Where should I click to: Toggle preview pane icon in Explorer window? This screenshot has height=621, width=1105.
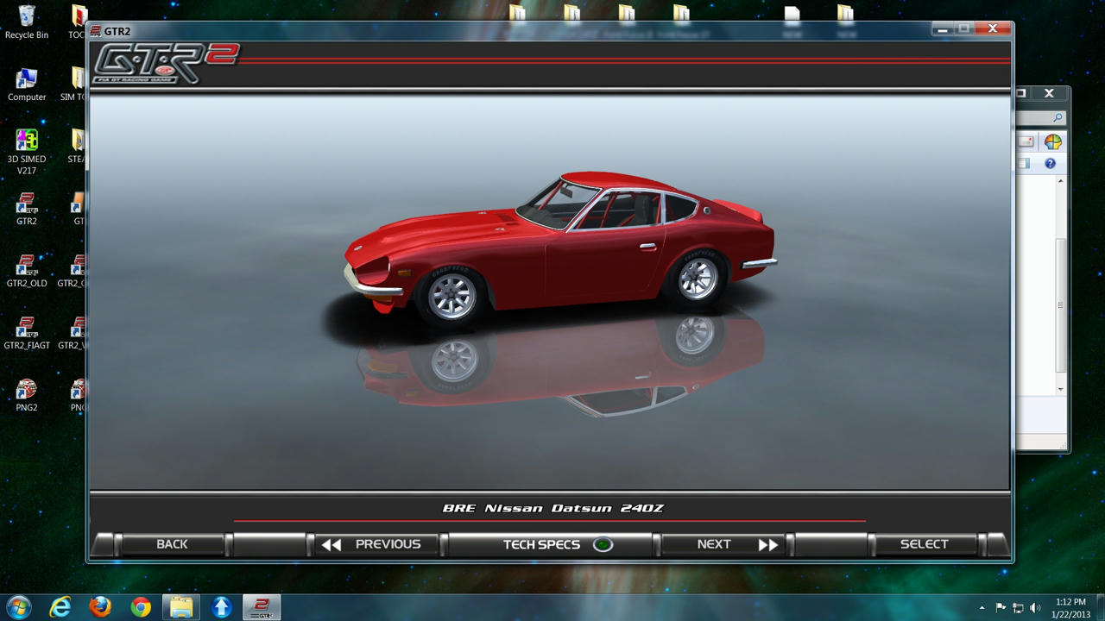[1024, 163]
